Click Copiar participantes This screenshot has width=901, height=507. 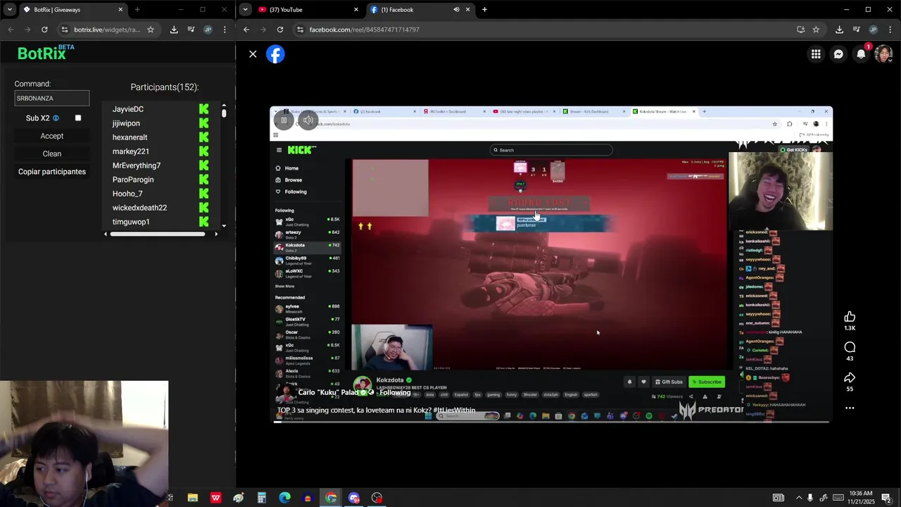click(52, 172)
